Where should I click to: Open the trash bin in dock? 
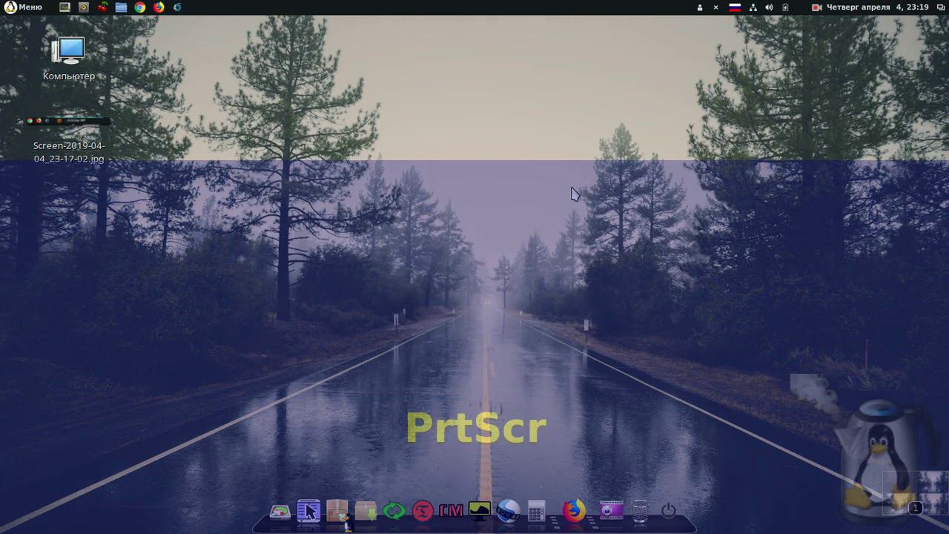tap(640, 511)
